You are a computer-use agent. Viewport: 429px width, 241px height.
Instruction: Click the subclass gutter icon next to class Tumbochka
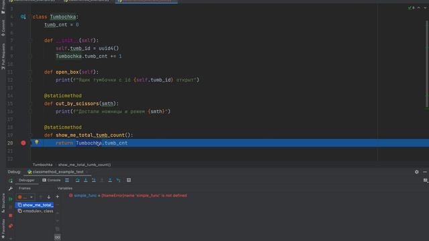pos(23,17)
